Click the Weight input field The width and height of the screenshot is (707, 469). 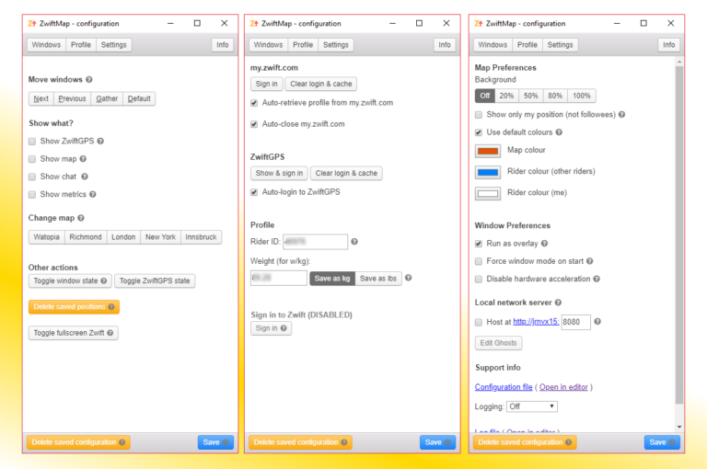click(279, 278)
